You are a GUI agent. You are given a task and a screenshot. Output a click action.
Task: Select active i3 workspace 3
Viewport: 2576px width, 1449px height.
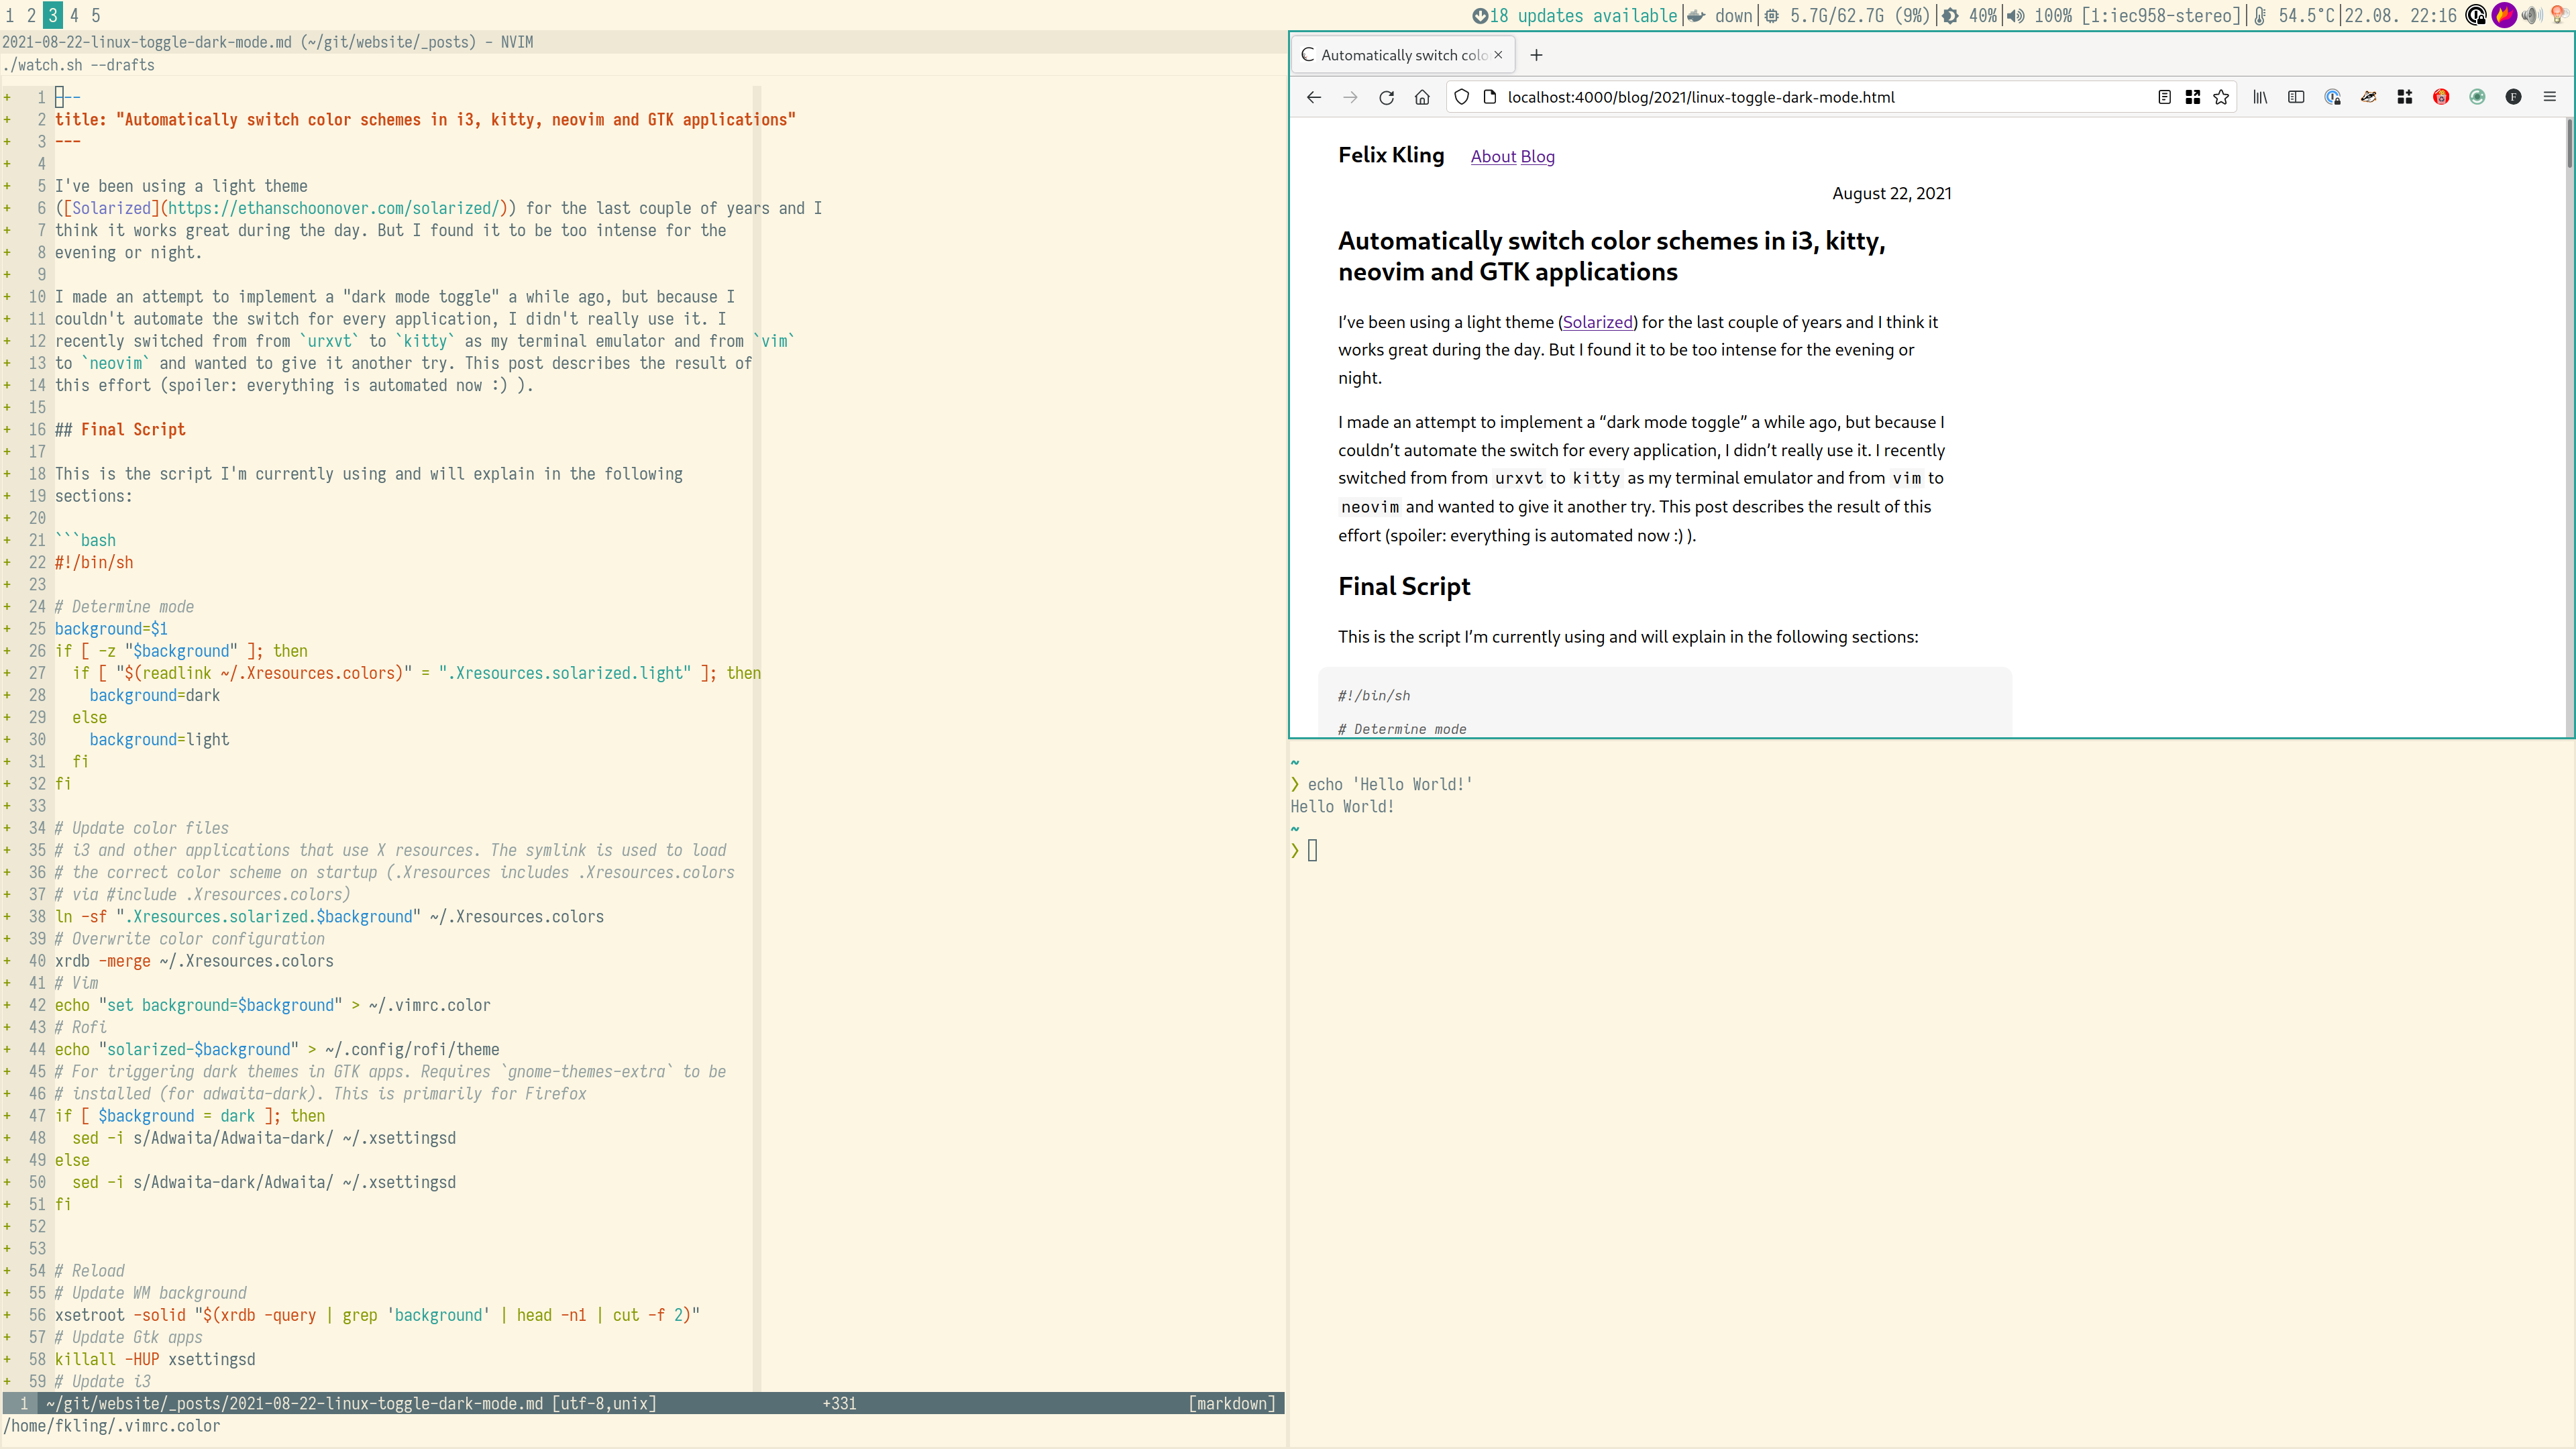click(x=53, y=15)
